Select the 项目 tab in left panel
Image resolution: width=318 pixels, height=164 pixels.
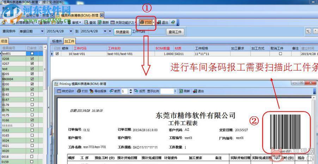pyautogui.click(x=4, y=41)
